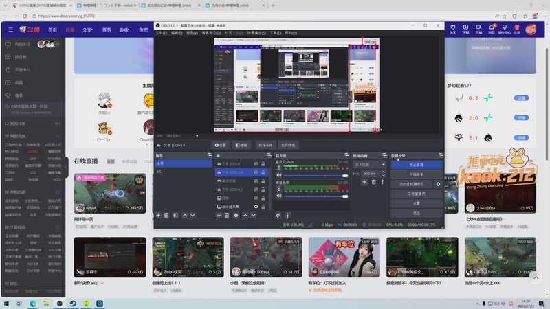Remove the selected source with trash icon
Viewport: 550px width, 309px height.
[x=227, y=215]
